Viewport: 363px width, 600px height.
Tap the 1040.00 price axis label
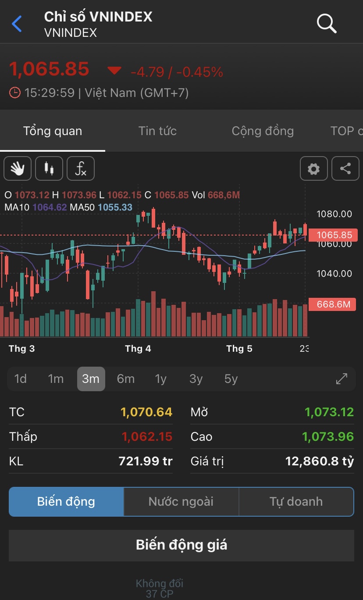point(335,274)
